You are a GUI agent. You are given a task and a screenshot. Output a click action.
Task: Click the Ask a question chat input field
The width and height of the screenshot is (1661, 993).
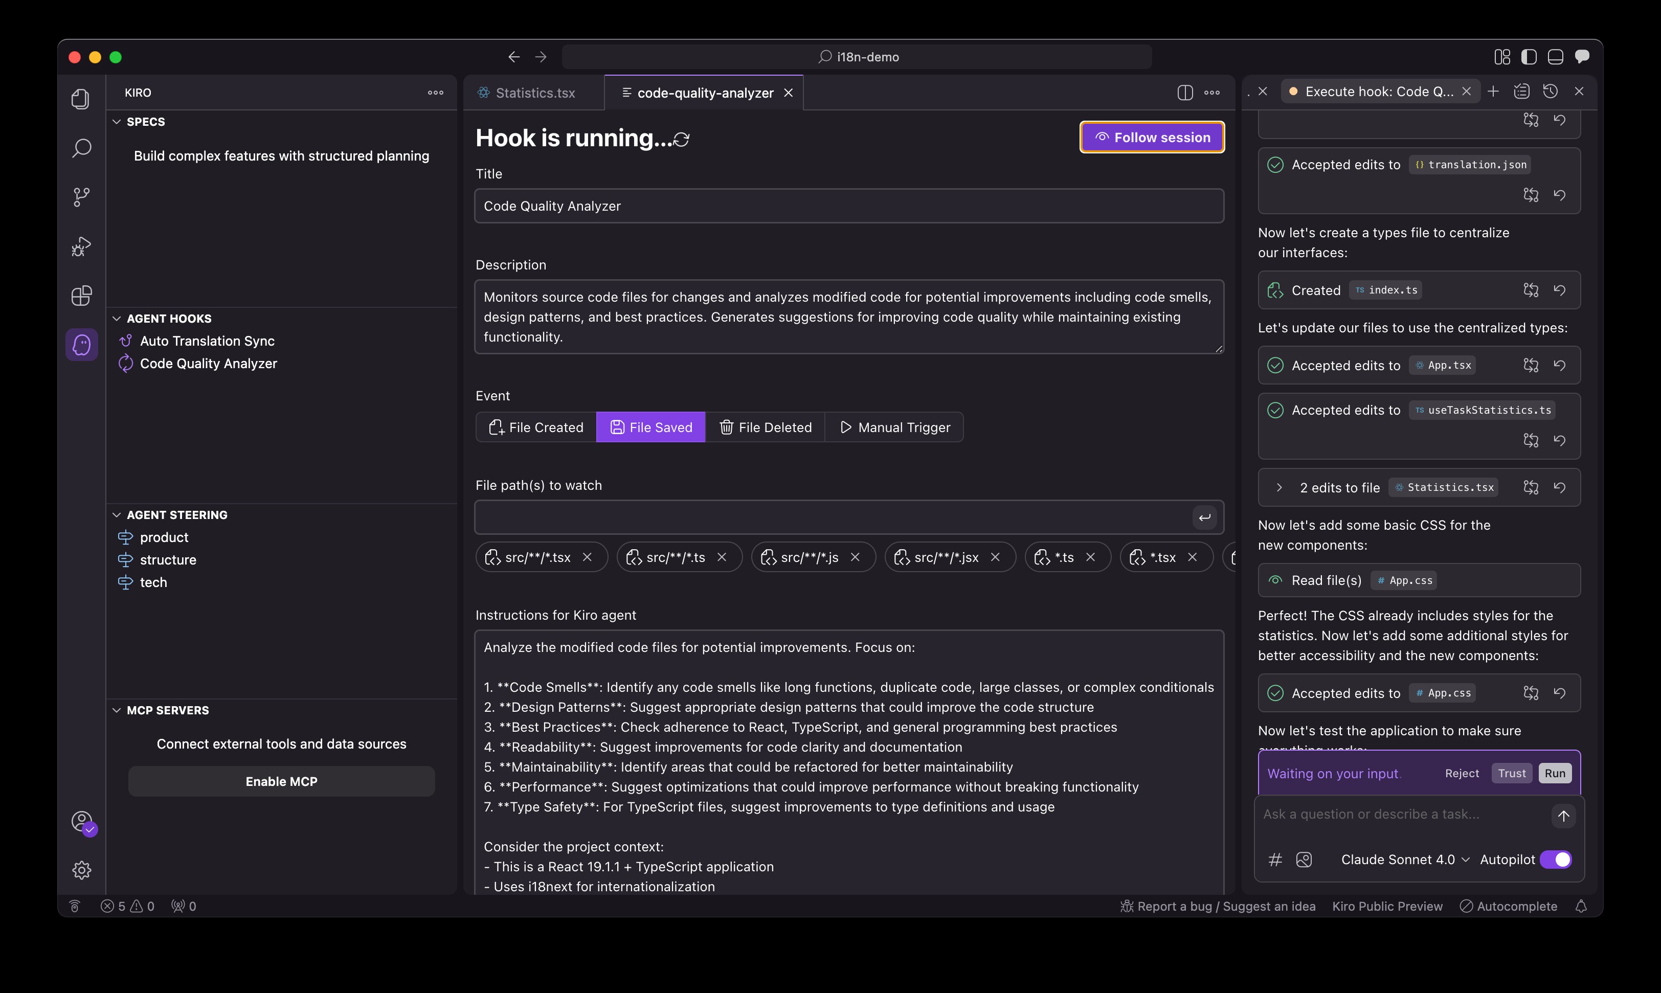point(1372,814)
